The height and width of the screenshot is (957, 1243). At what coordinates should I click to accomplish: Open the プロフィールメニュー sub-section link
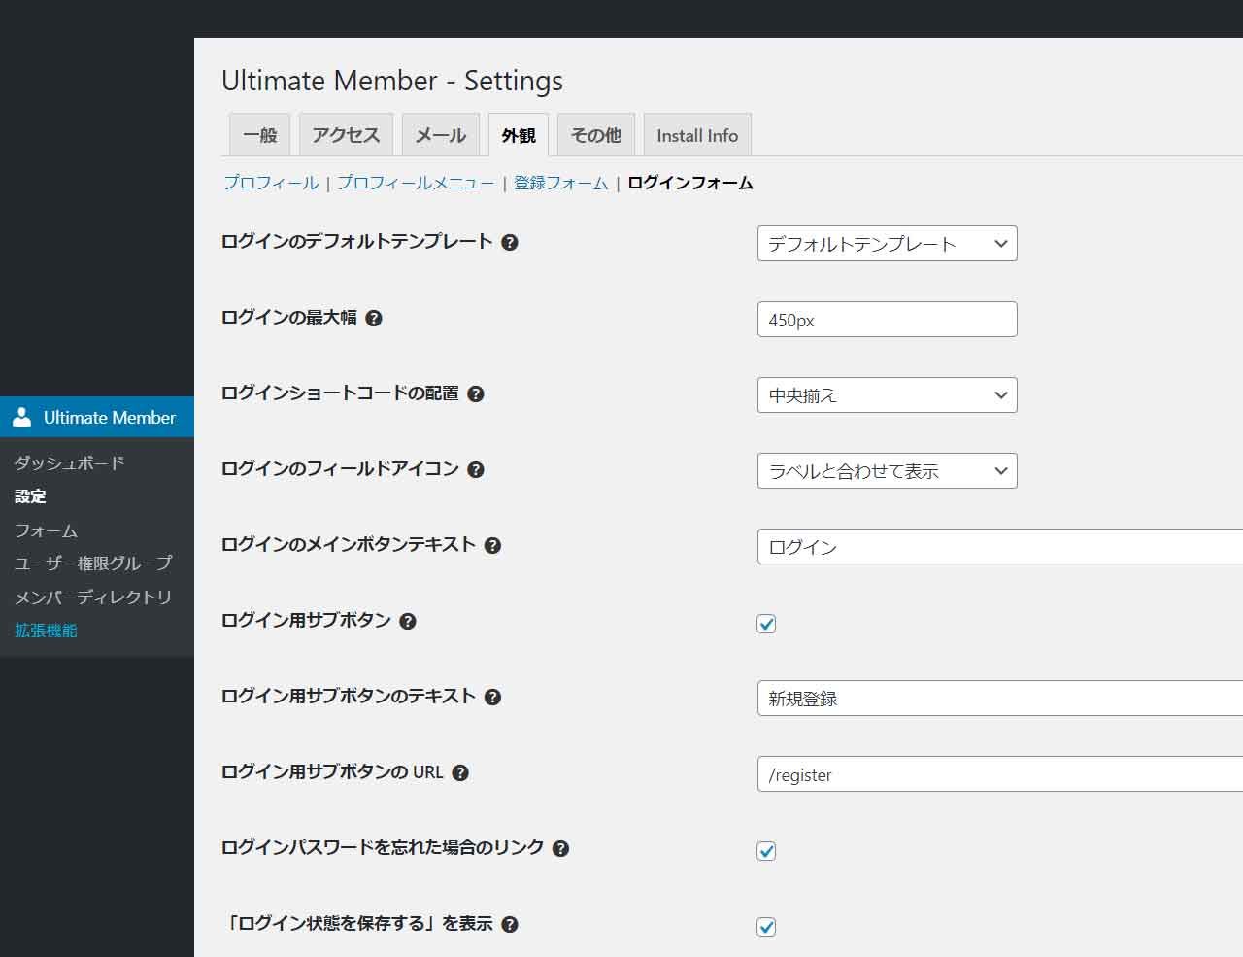416,183
